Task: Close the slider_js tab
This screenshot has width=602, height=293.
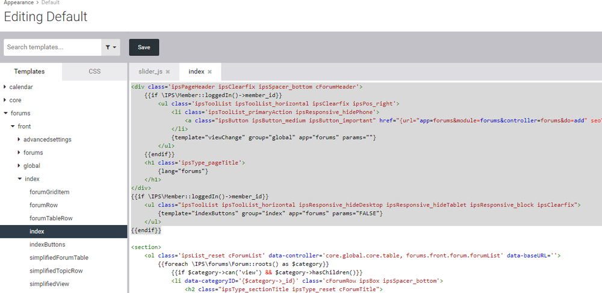Action: click(168, 72)
